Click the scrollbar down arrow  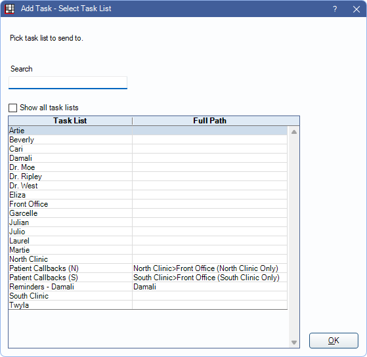294,343
